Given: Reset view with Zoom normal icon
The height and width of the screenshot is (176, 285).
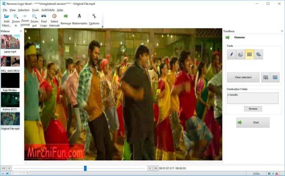Looking at the screenshot, I should [25, 16].
